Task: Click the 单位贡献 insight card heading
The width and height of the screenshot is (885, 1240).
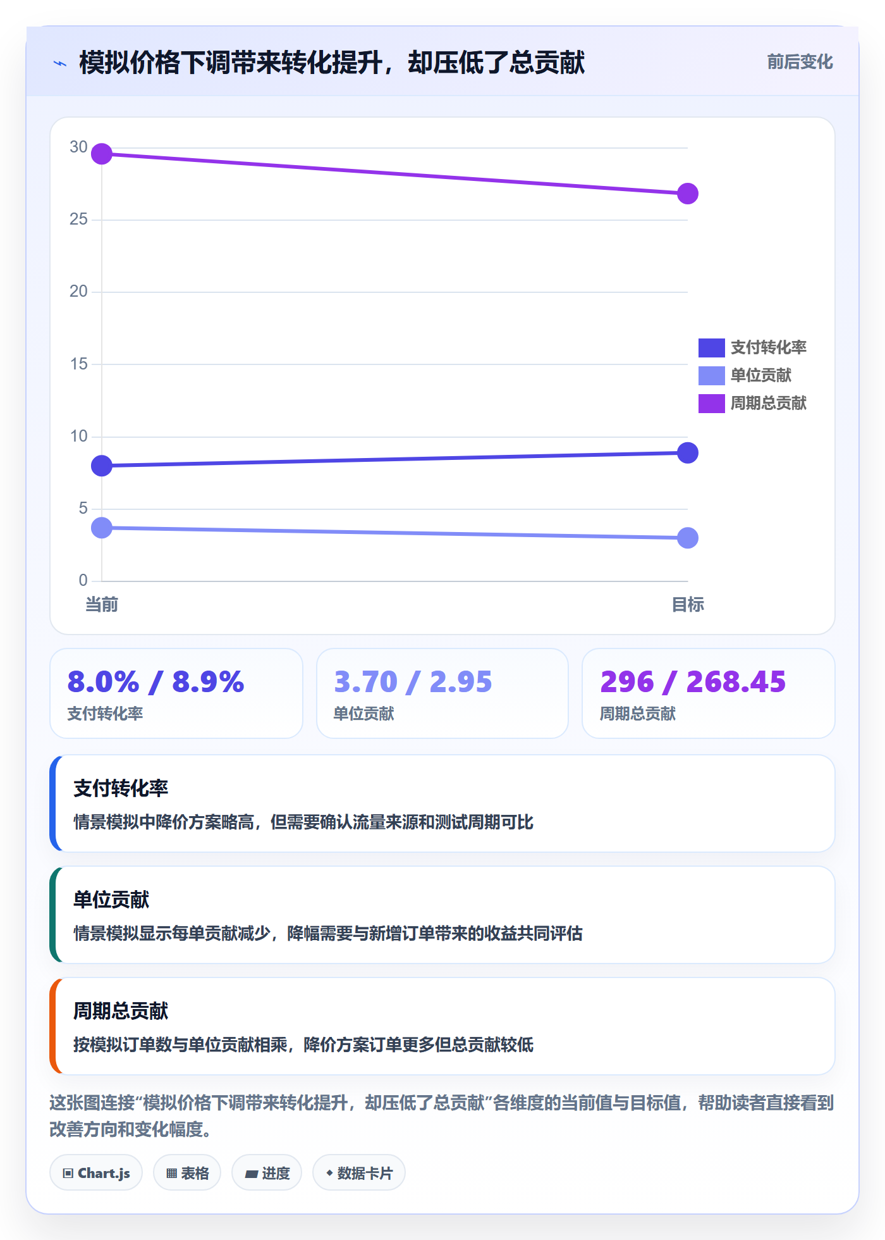Action: click(111, 900)
